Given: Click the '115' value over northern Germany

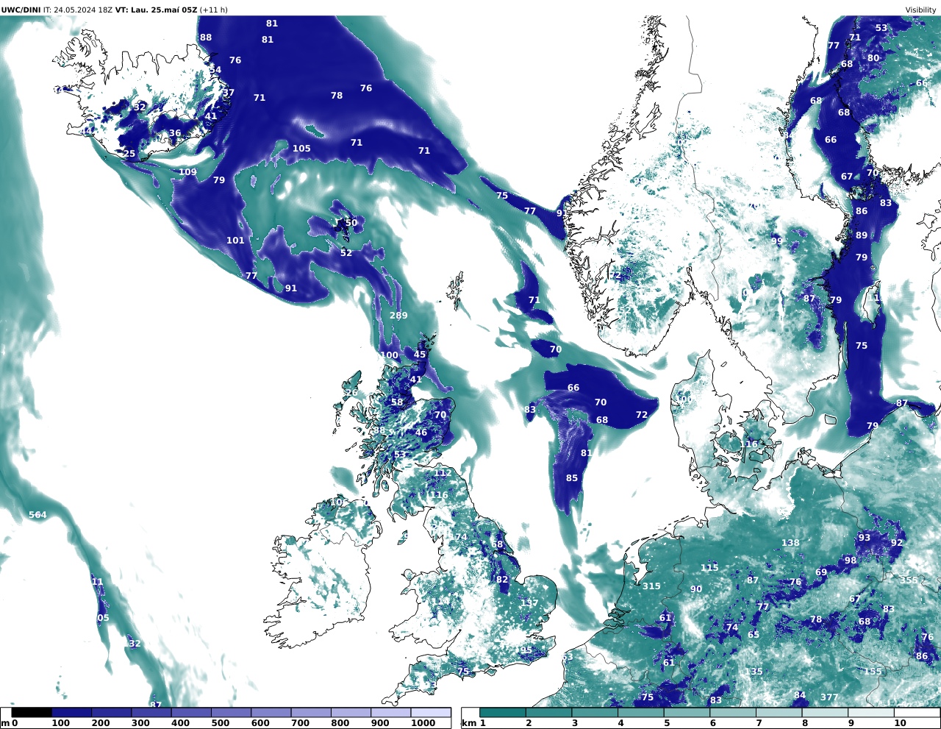Looking at the screenshot, I should [709, 568].
